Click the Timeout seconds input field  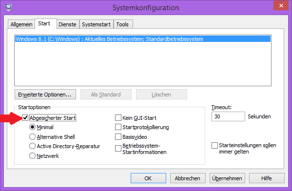[x=228, y=116]
